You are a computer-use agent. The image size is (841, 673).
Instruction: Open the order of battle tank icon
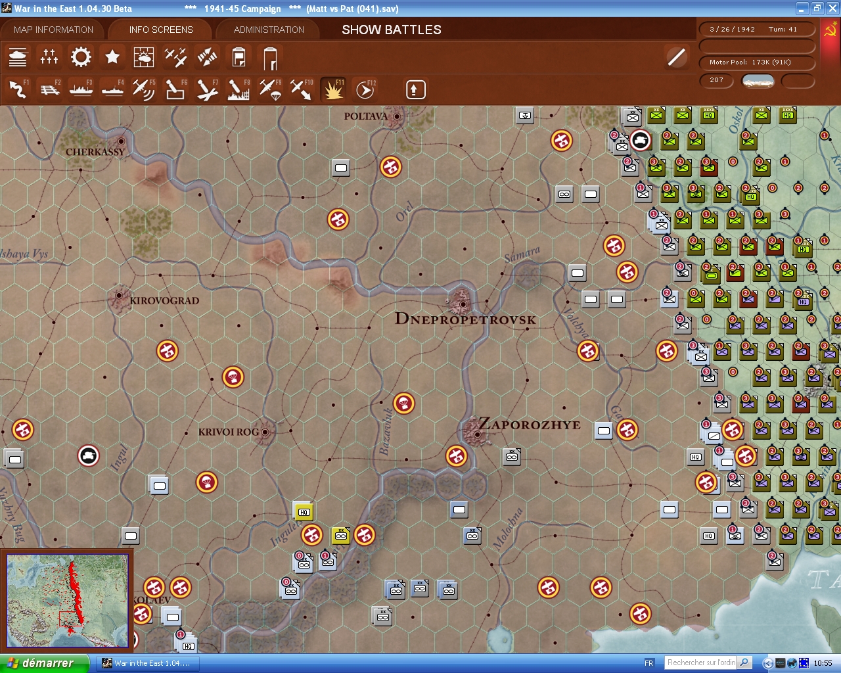tap(18, 57)
